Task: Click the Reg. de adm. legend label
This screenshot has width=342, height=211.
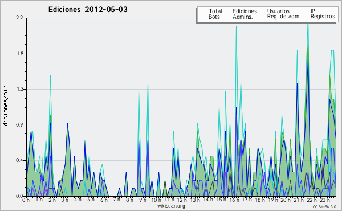Action: [x=284, y=17]
